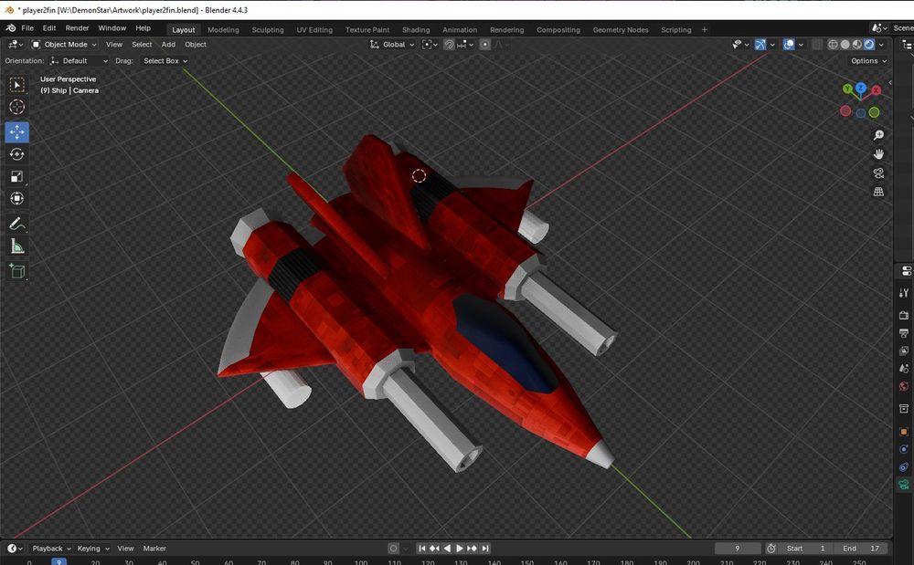Open the Render menu
This screenshot has width=914, height=565.
coord(77,28)
